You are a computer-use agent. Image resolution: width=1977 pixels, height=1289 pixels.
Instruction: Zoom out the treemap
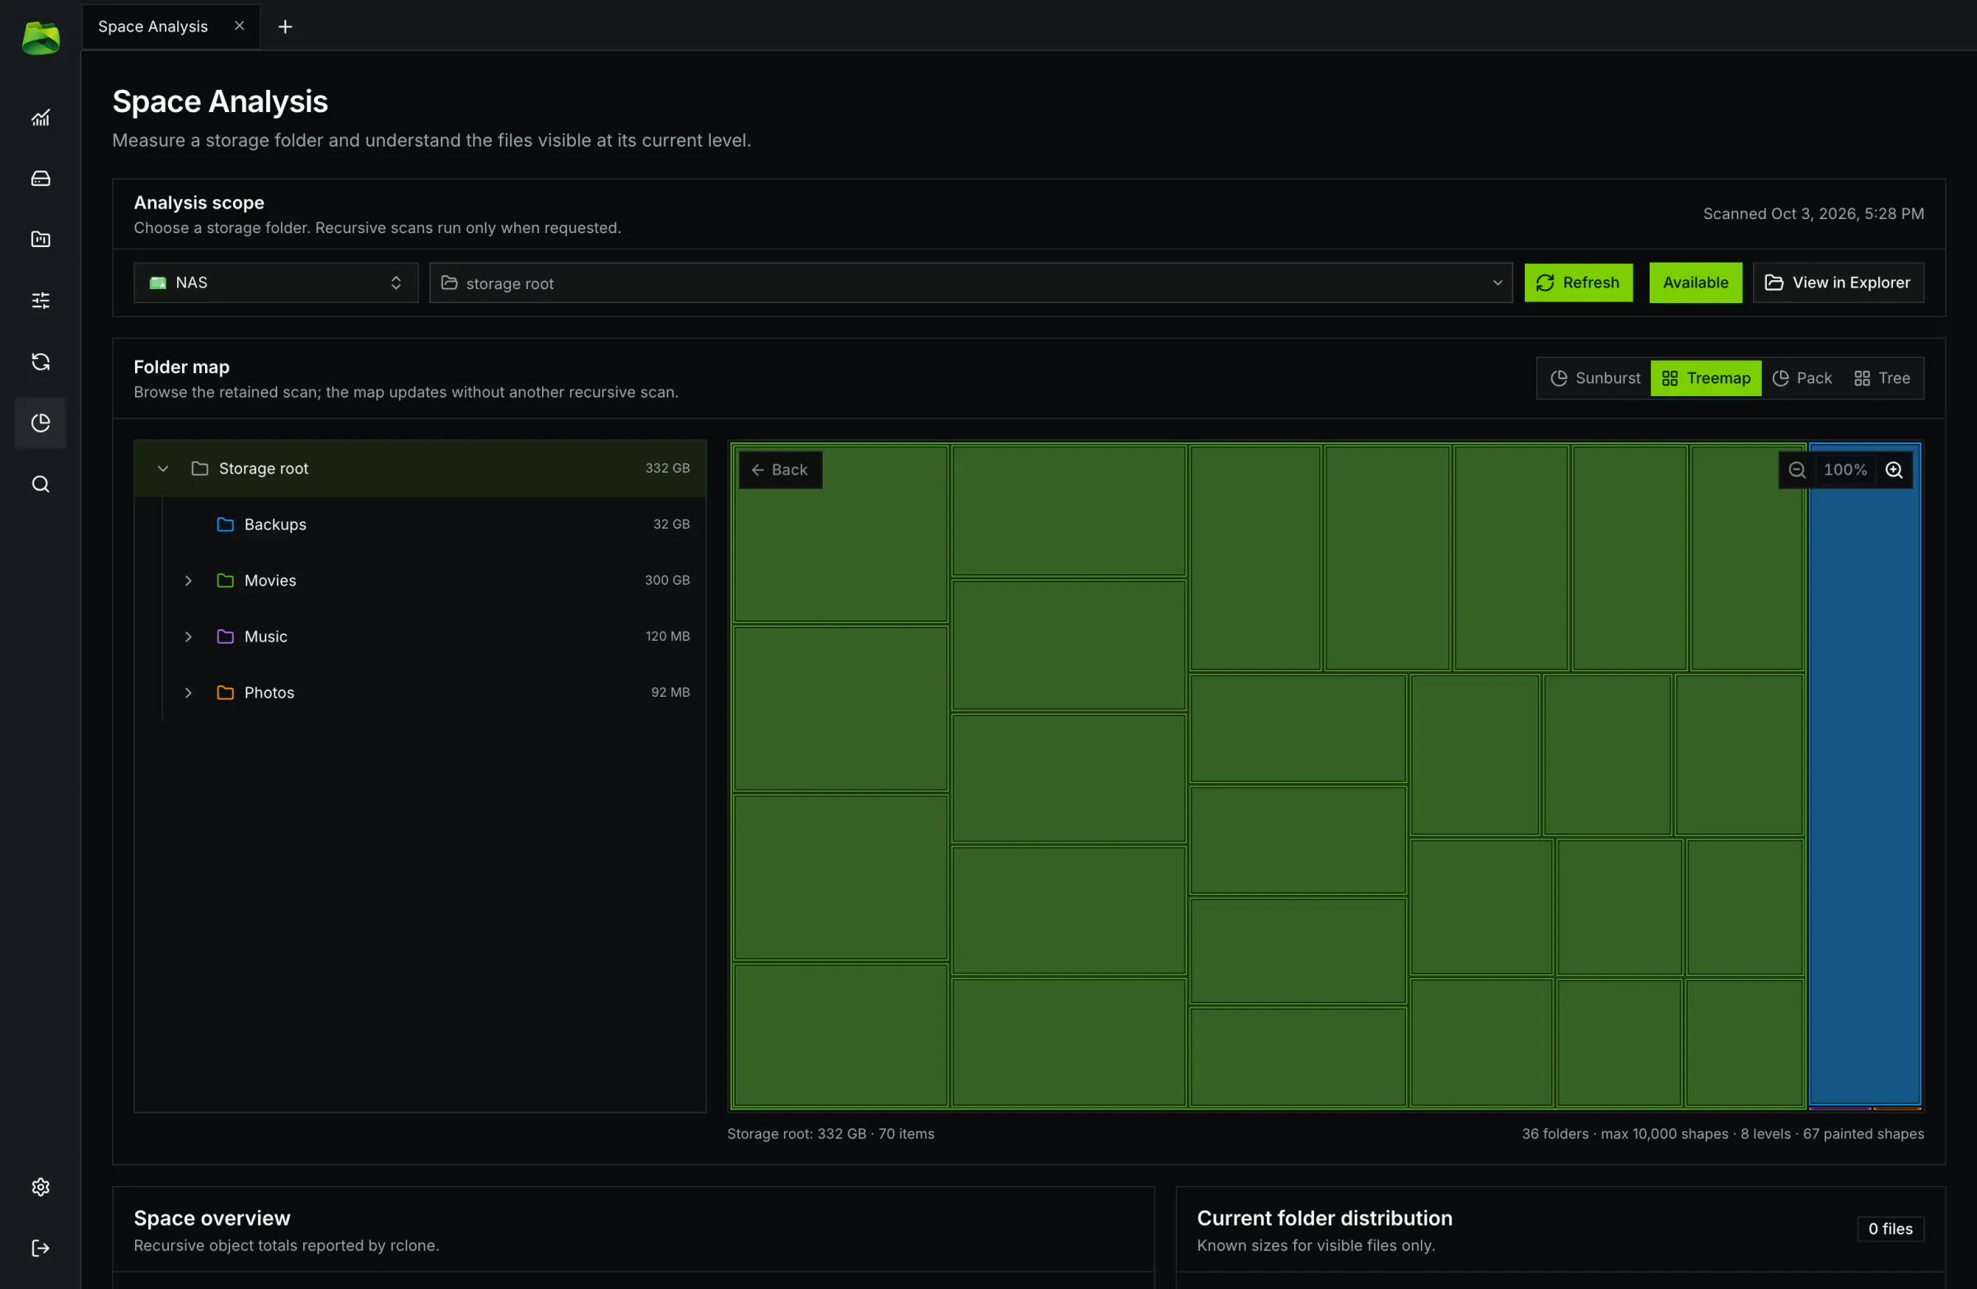click(x=1797, y=470)
